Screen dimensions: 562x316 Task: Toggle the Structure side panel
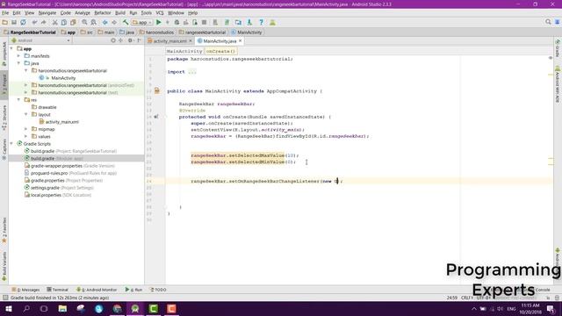(4, 118)
